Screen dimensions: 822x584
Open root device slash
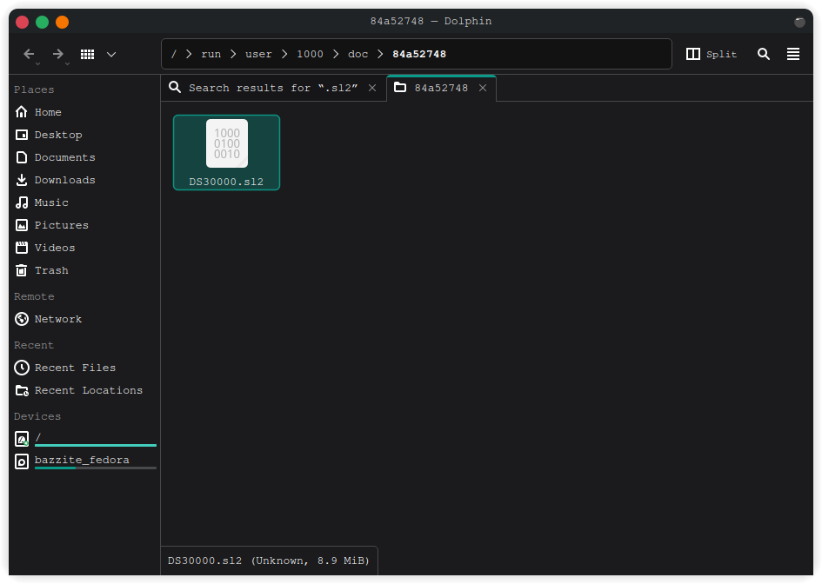84,438
